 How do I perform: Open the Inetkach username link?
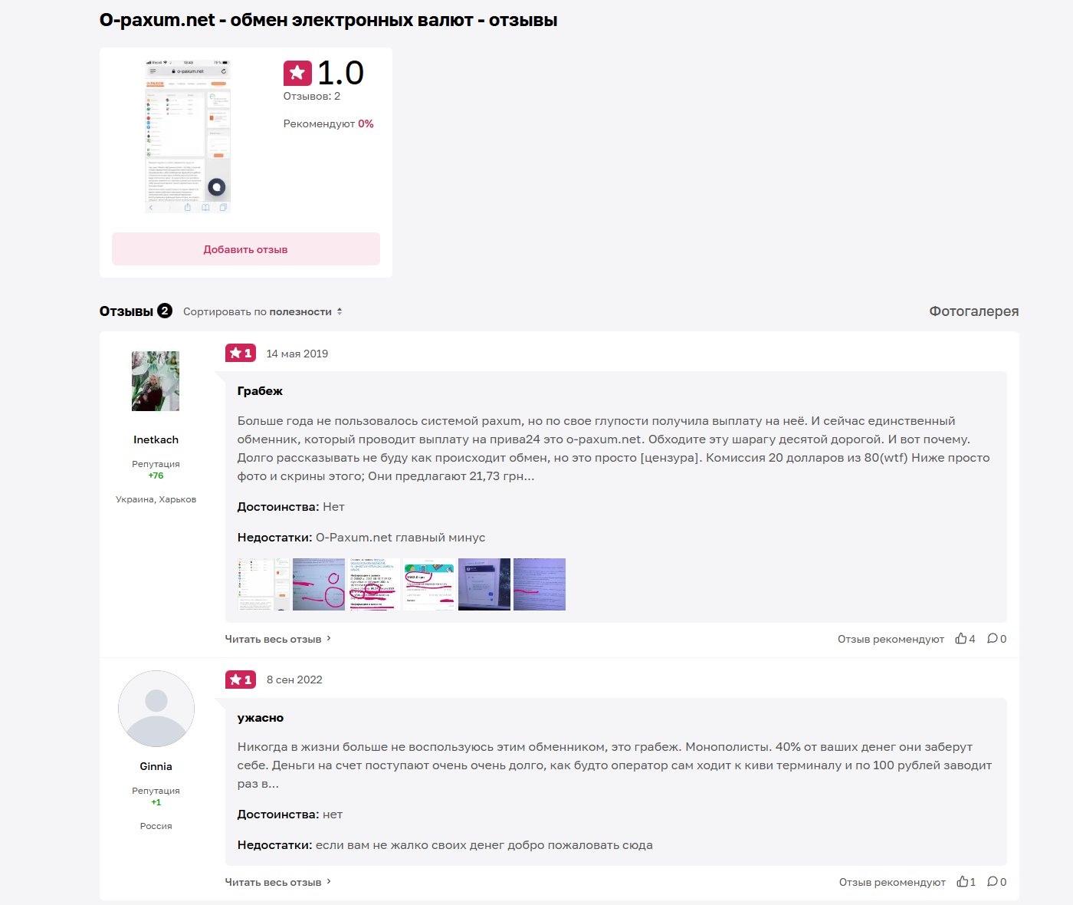coord(156,439)
